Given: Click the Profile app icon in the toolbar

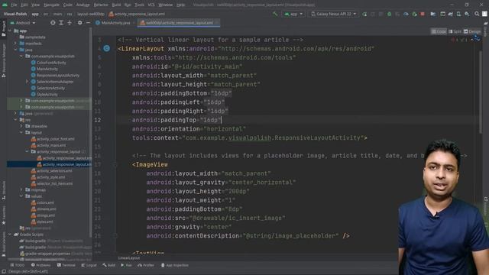Looking at the screenshot, I should tap(406, 14).
